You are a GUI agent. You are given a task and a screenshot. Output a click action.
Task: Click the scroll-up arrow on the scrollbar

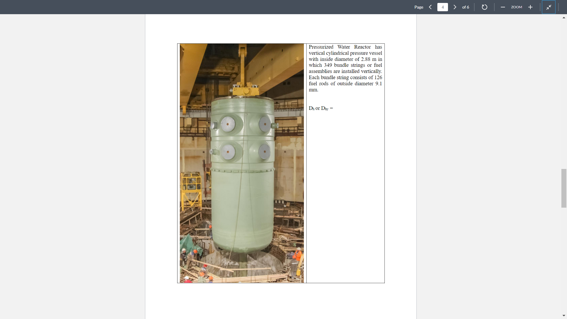pyautogui.click(x=564, y=17)
